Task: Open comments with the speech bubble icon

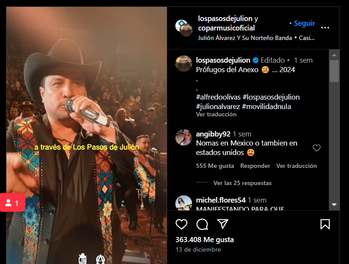Action: click(202, 224)
